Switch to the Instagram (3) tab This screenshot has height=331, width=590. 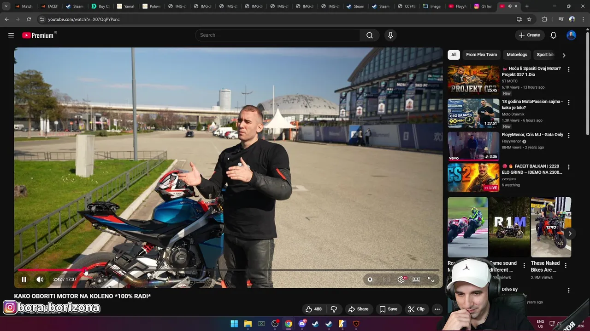pos(484,6)
